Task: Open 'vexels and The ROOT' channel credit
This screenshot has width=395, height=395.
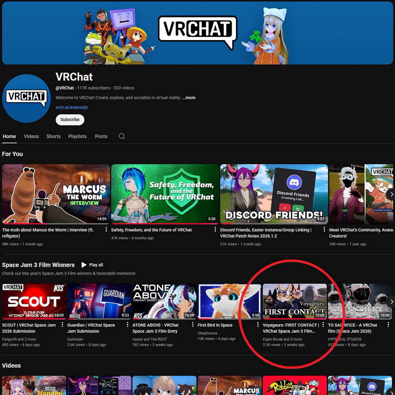Action: pos(150,339)
